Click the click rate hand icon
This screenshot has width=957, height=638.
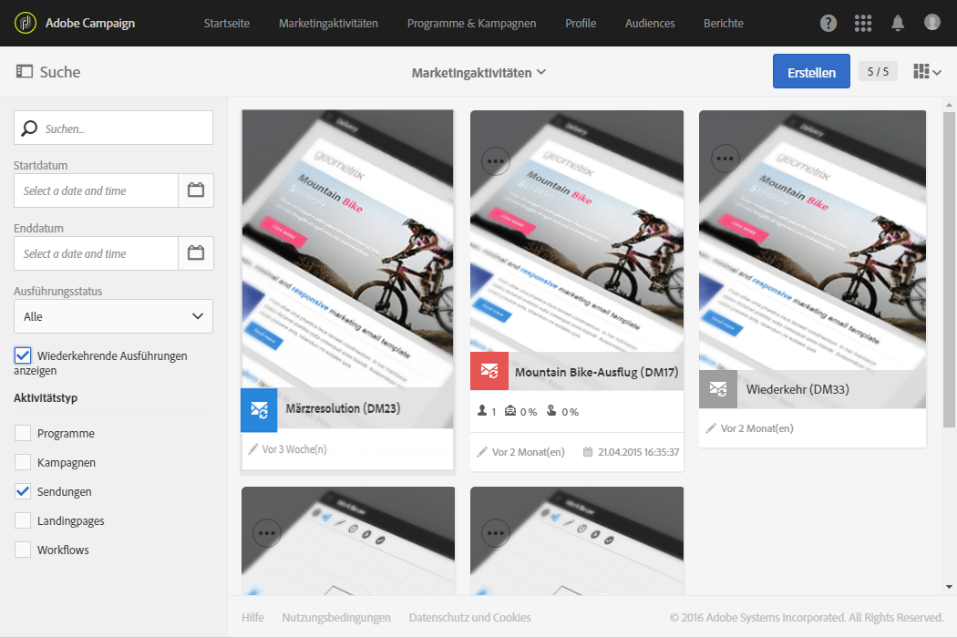click(551, 411)
